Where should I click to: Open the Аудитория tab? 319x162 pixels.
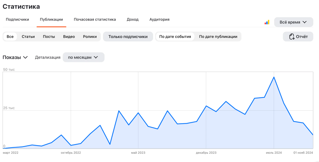coord(159,19)
